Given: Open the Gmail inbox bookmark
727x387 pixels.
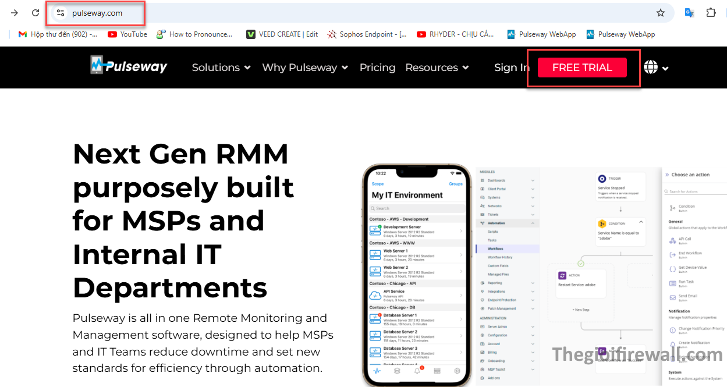Looking at the screenshot, I should (x=58, y=34).
